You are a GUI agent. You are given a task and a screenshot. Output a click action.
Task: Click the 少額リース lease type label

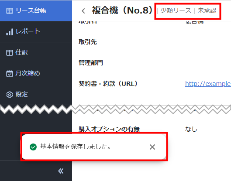[x=176, y=10]
